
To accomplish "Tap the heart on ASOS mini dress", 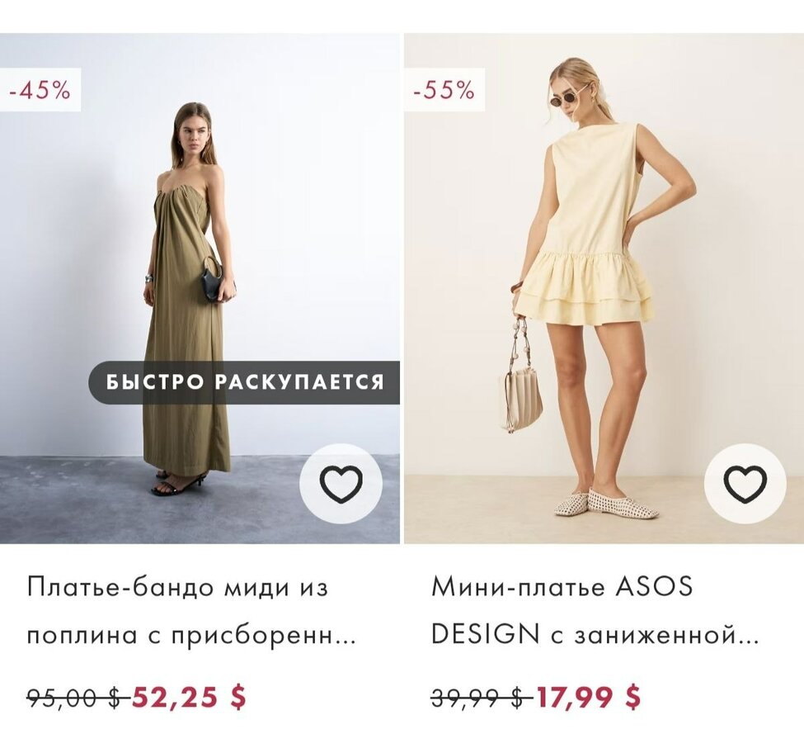I will pyautogui.click(x=745, y=485).
